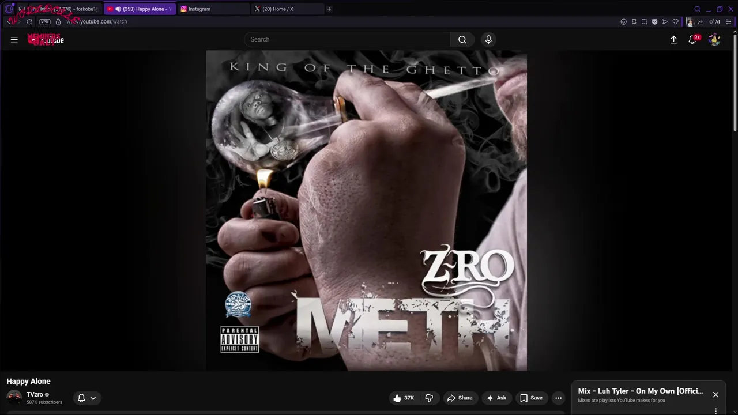Open the browser AI assistant button
Screen dimensions: 738x415
(714, 22)
